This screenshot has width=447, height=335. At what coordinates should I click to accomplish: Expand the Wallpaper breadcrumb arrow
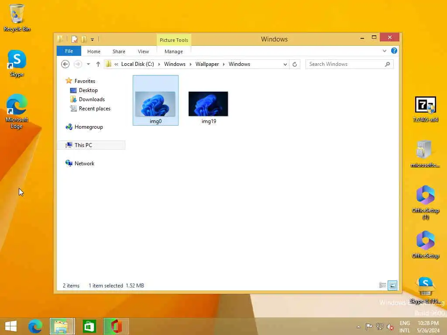(x=224, y=64)
